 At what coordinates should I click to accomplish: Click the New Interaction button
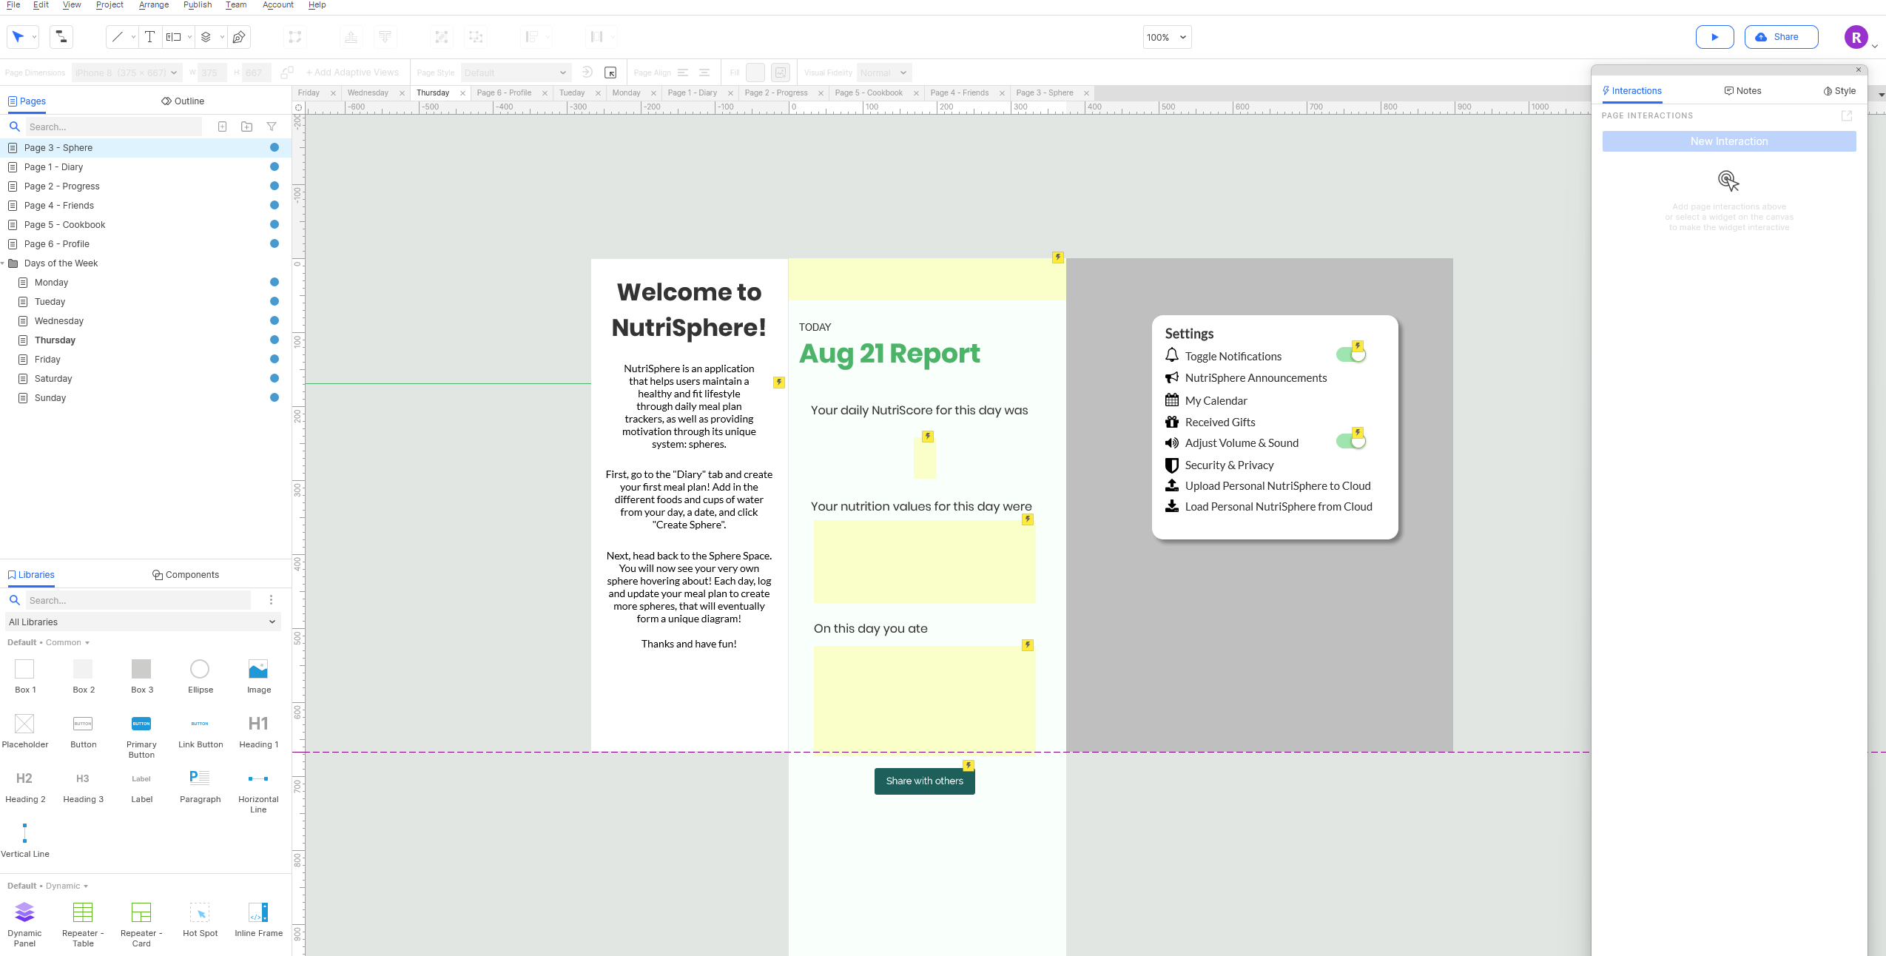(1728, 141)
